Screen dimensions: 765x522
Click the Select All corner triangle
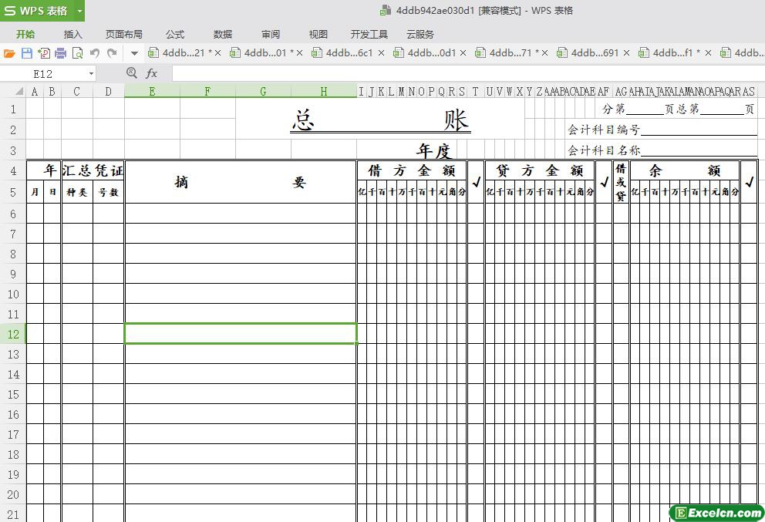(x=18, y=91)
